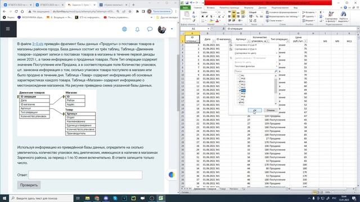360x202 pixels.
Task: Open a new Chrome tab
Action: click(133, 5)
